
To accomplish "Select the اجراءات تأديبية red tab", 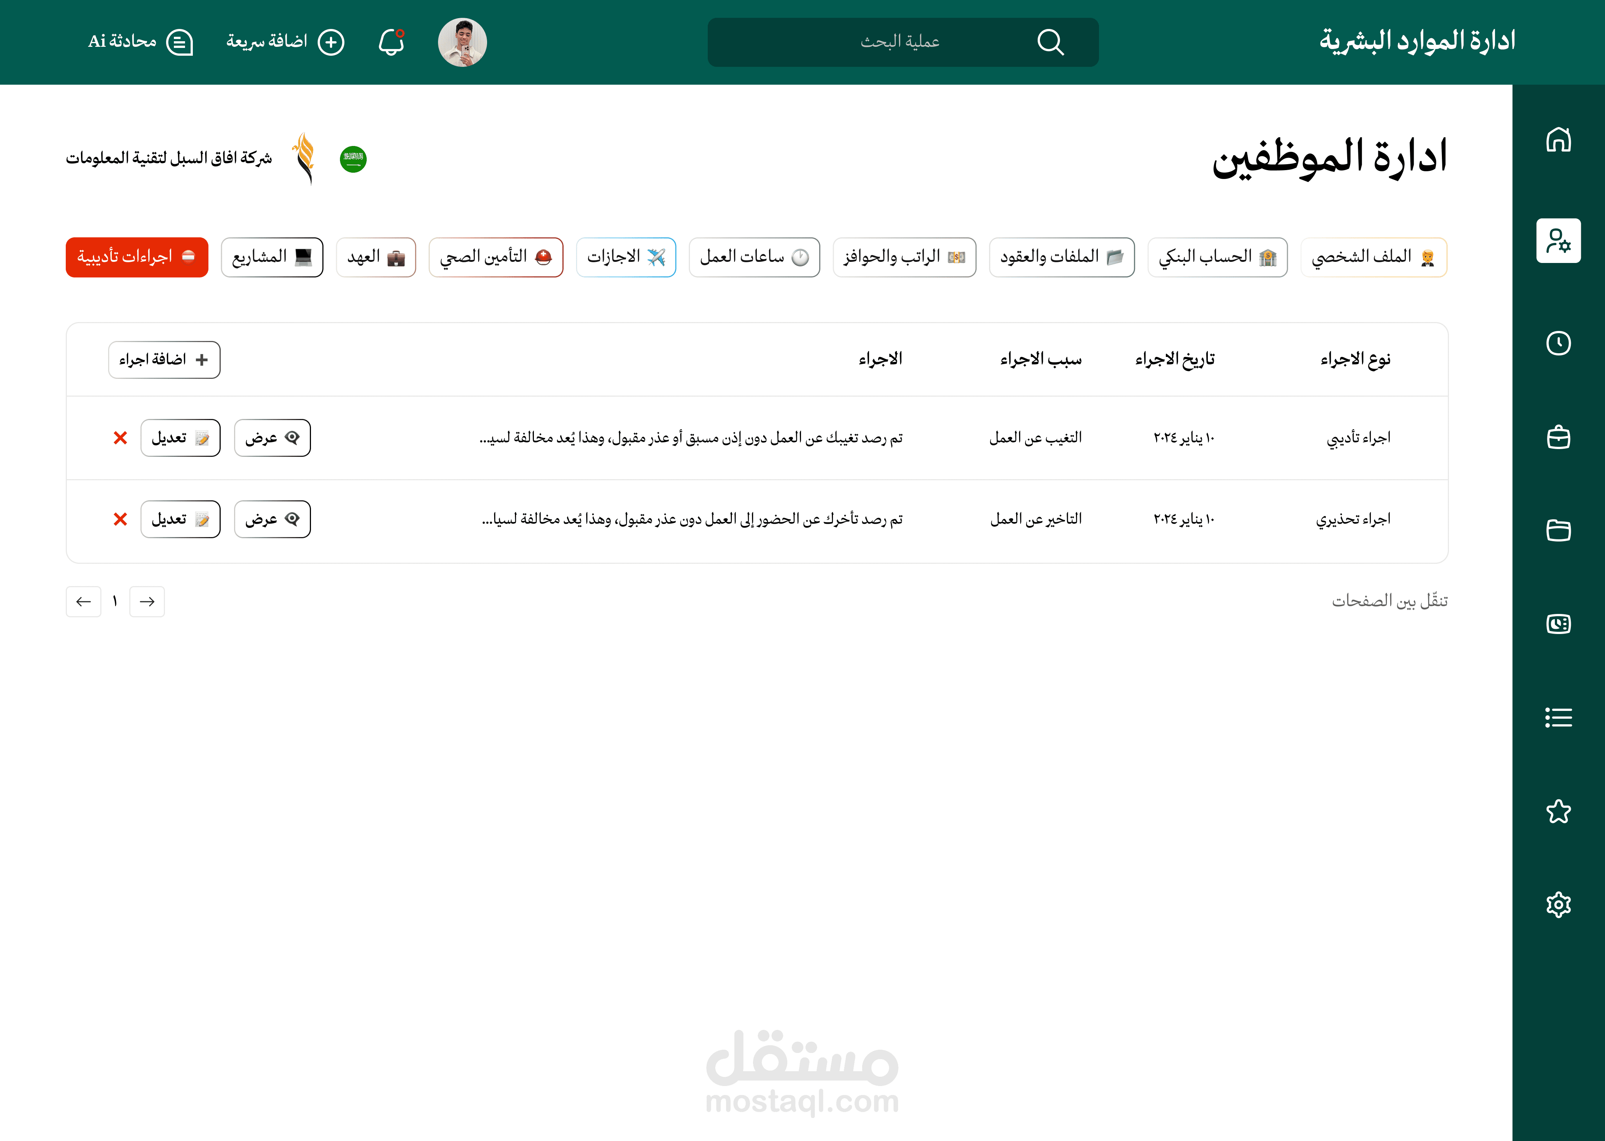I will 137,257.
